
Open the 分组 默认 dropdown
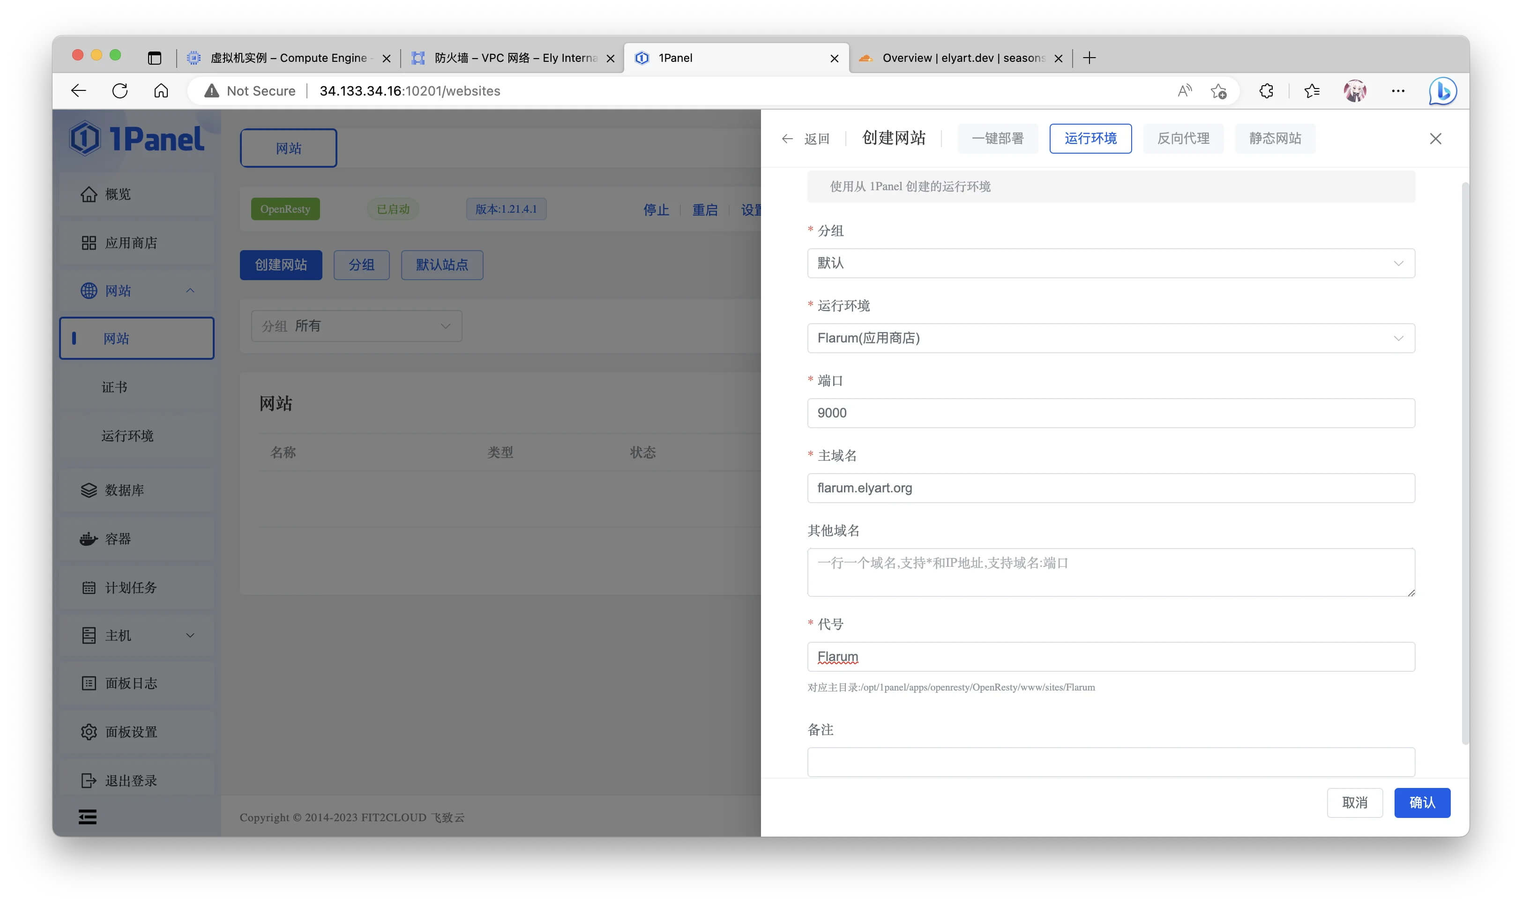pos(1111,263)
